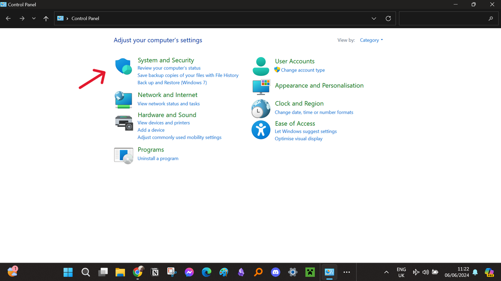Click the User Accounts person icon
Screen dimensions: 501x281
pos(261,66)
